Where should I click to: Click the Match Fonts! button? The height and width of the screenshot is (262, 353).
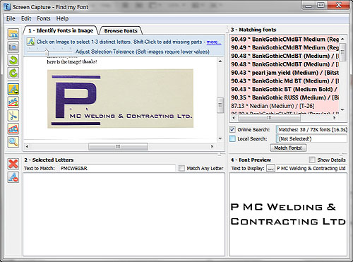(288, 148)
